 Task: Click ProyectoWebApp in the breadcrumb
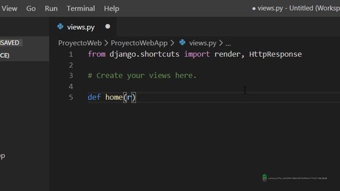(139, 43)
